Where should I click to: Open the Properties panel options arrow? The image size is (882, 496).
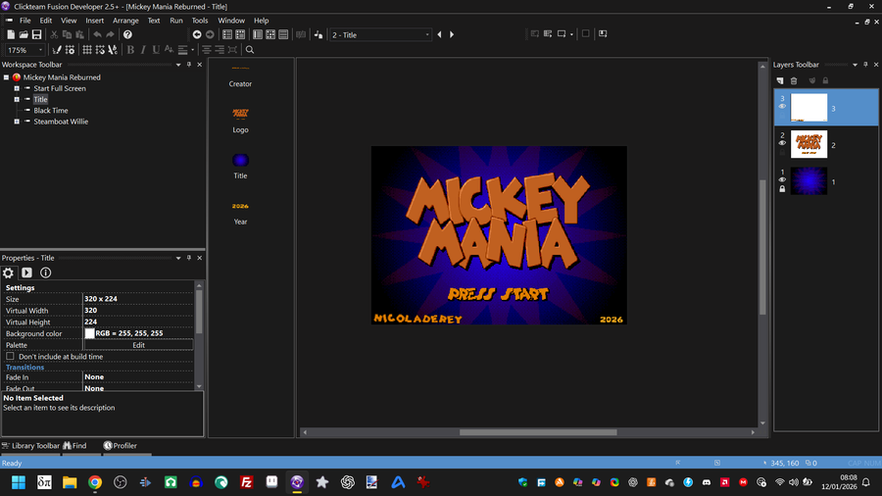pyautogui.click(x=178, y=258)
